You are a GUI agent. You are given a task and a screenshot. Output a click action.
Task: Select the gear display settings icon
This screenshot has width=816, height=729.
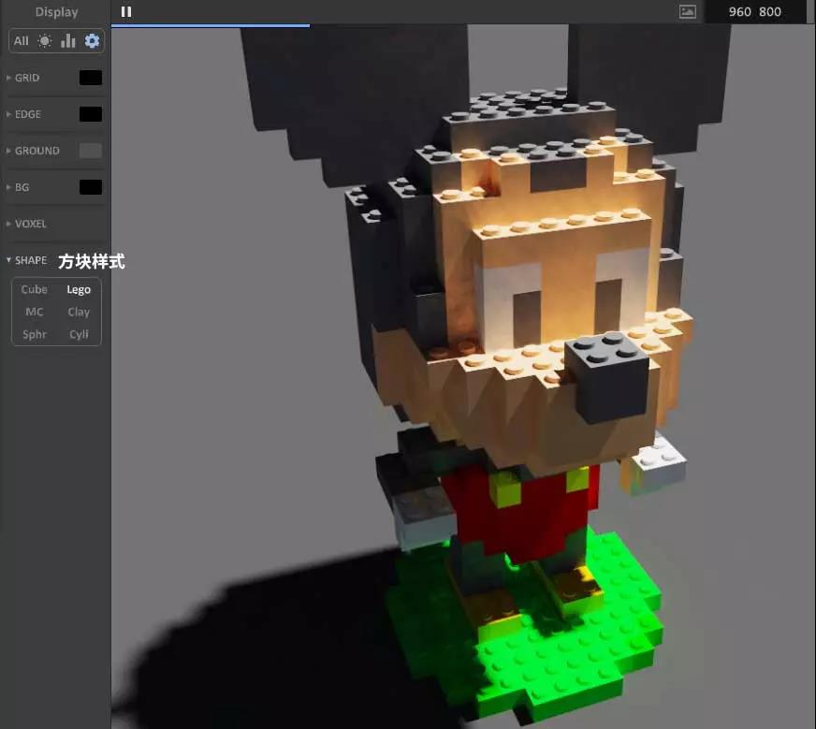pyautogui.click(x=92, y=40)
